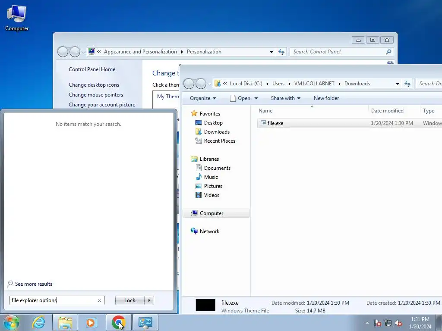
Task: Click the muted volume tray icon
Action: pos(398,323)
